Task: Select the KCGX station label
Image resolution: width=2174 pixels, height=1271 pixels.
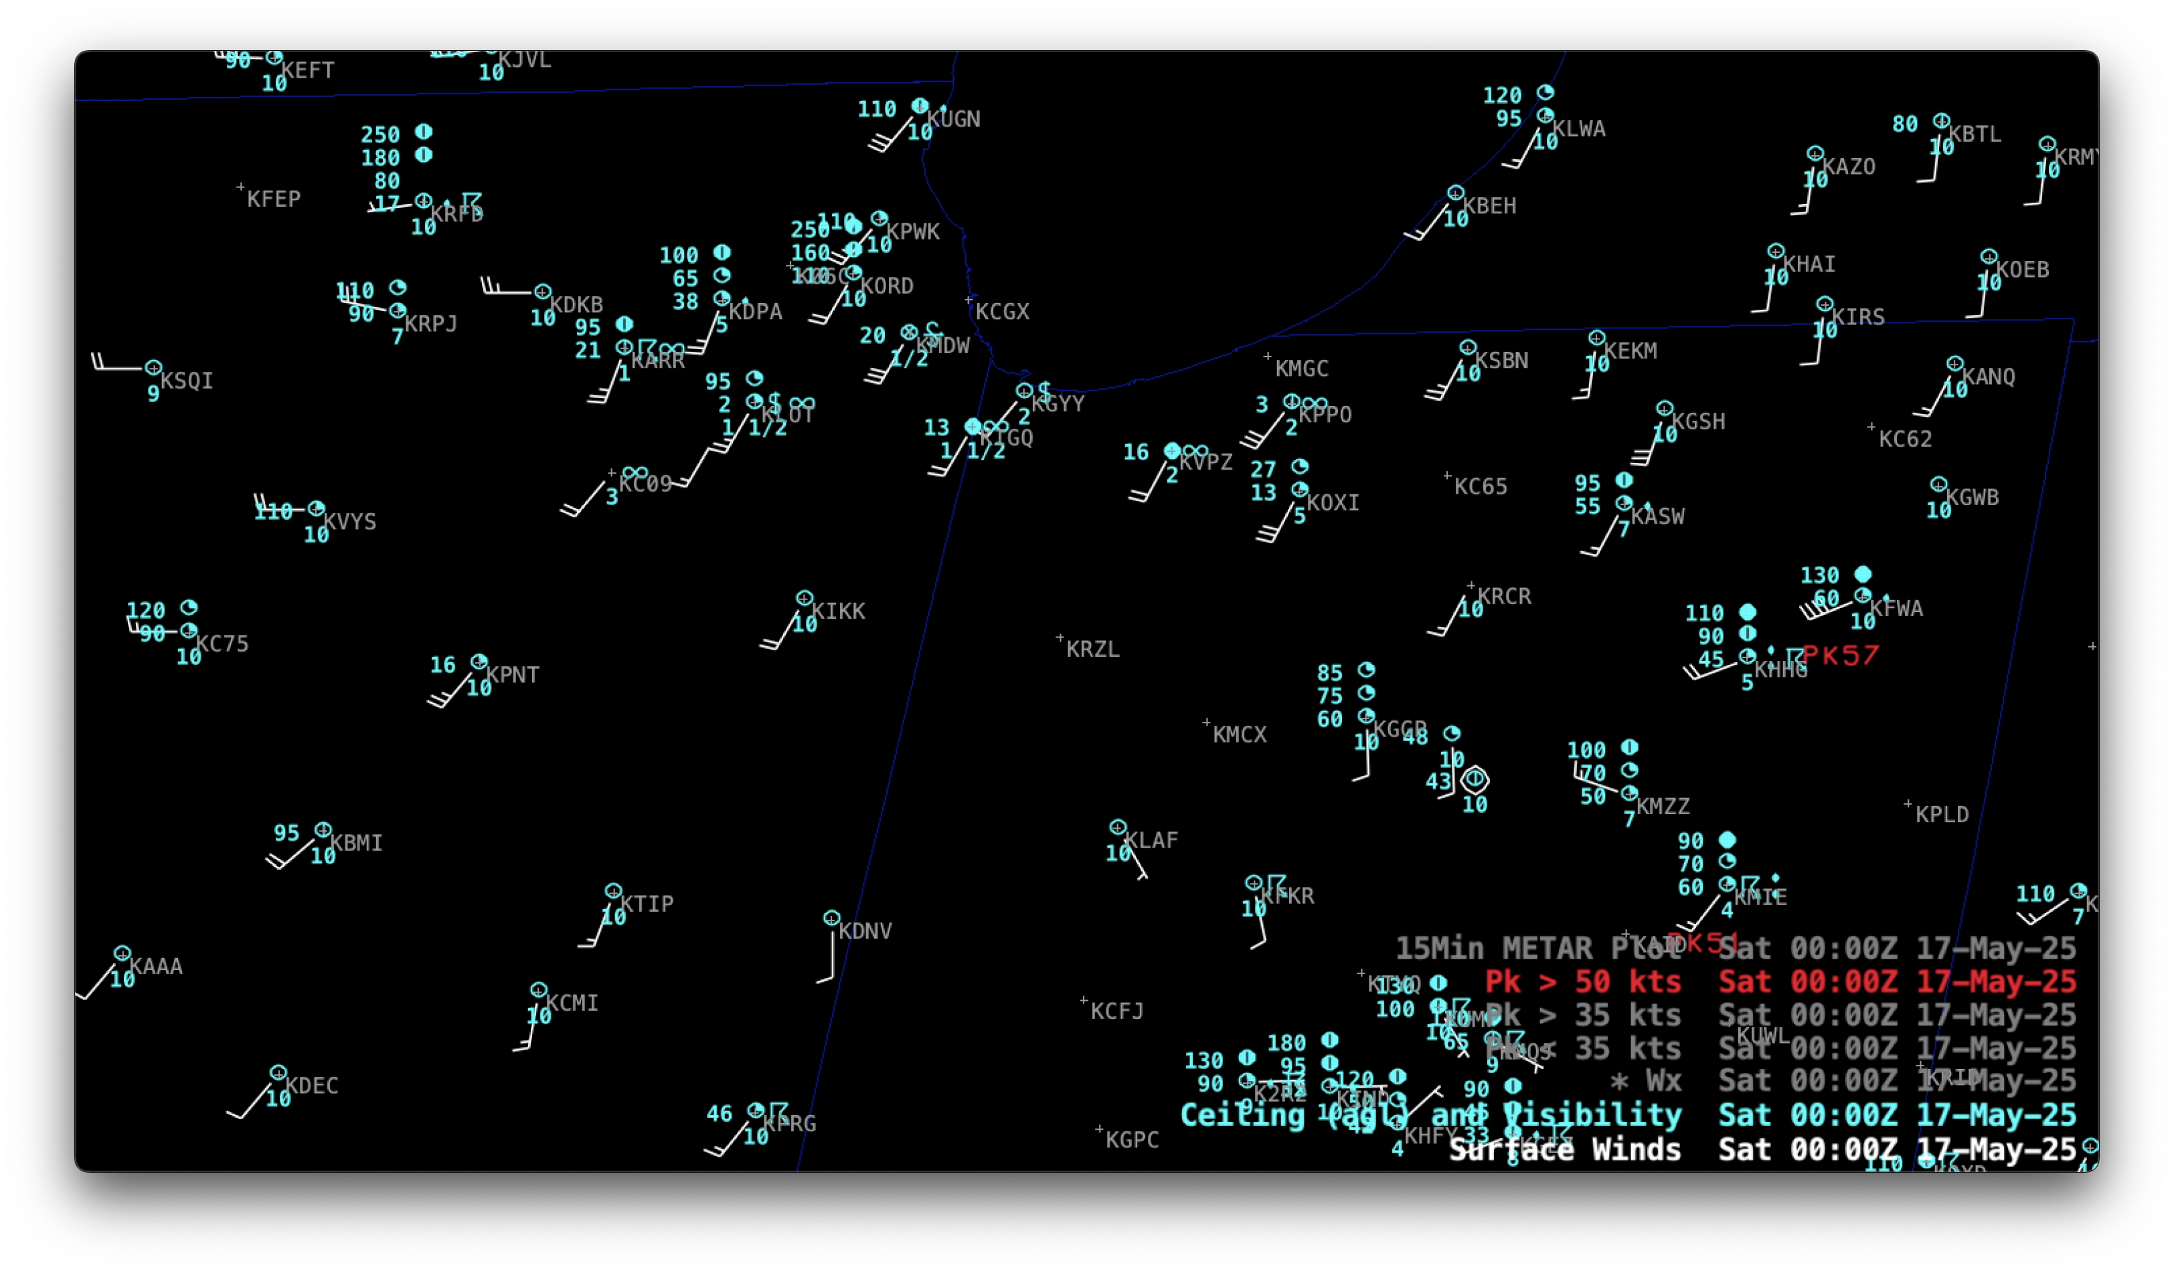Action: coord(1003,311)
